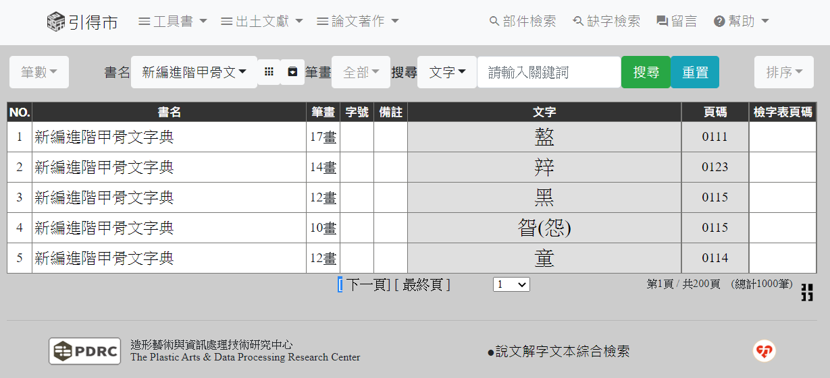Open the 工具書 menu
Viewport: 830px width, 378px height.
pyautogui.click(x=173, y=22)
